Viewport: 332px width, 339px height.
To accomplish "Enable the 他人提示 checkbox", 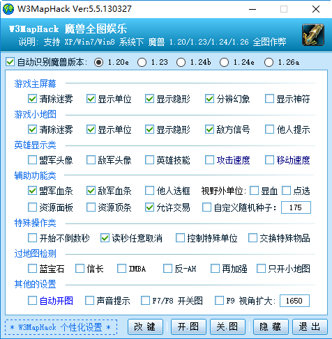I will pos(269,129).
